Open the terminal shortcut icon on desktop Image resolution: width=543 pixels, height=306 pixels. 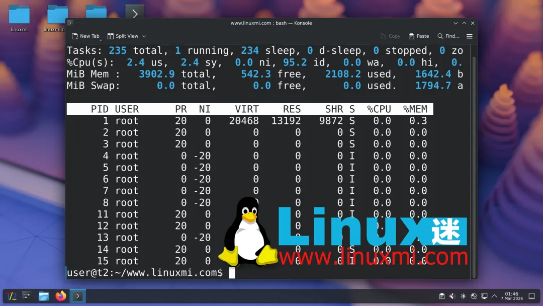tap(135, 12)
